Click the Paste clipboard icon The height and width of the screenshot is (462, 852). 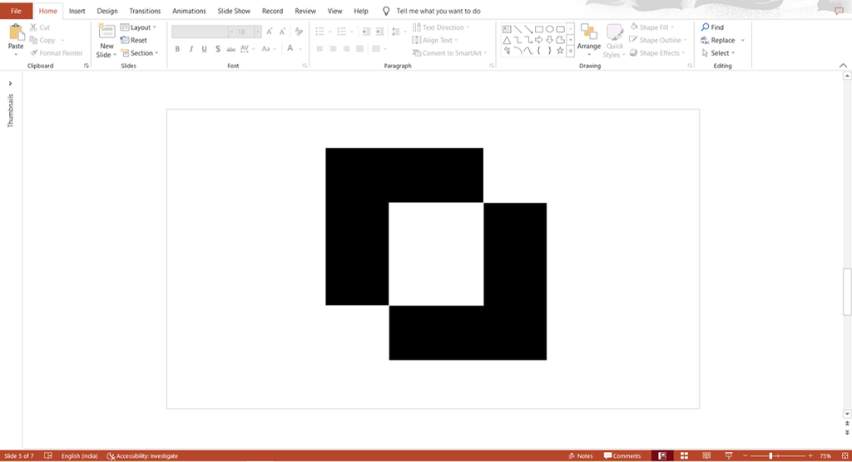click(x=16, y=32)
